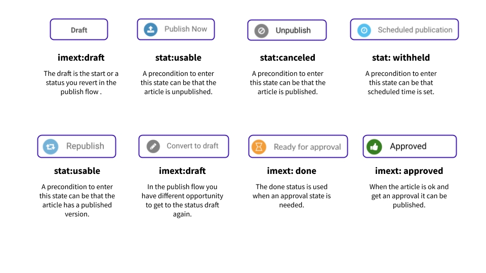Select the Convert to draft label
This screenshot has height=273, width=486.
(192, 146)
